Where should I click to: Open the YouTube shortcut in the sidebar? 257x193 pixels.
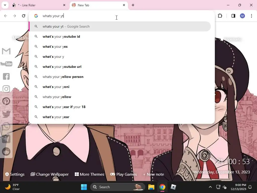(x=6, y=64)
